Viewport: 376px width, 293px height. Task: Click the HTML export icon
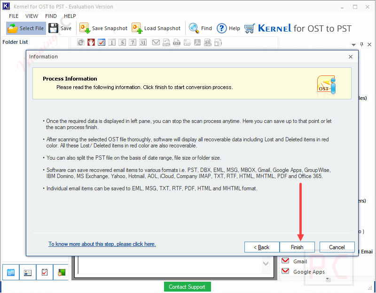coord(208,42)
